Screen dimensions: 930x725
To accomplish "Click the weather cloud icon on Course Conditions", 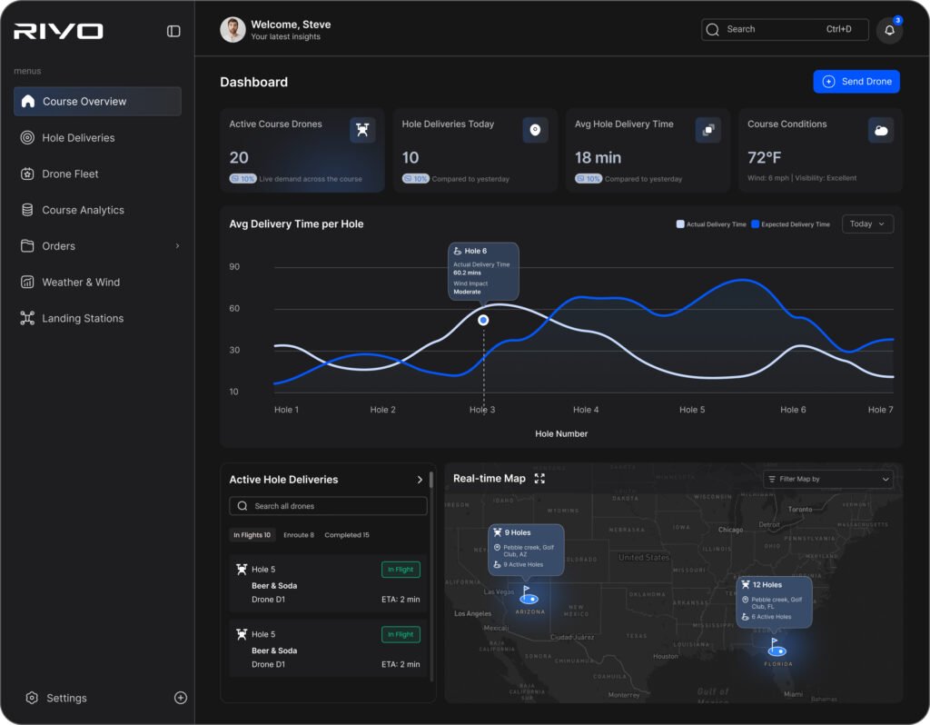I will point(880,130).
